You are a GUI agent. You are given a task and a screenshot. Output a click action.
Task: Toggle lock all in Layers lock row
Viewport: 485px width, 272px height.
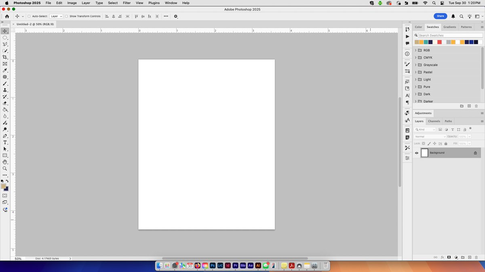point(446,143)
